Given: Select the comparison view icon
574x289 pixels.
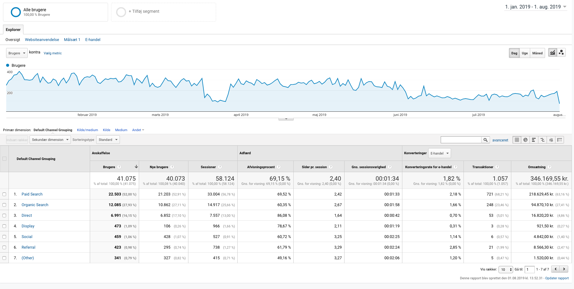Looking at the screenshot, I should pos(542,140).
